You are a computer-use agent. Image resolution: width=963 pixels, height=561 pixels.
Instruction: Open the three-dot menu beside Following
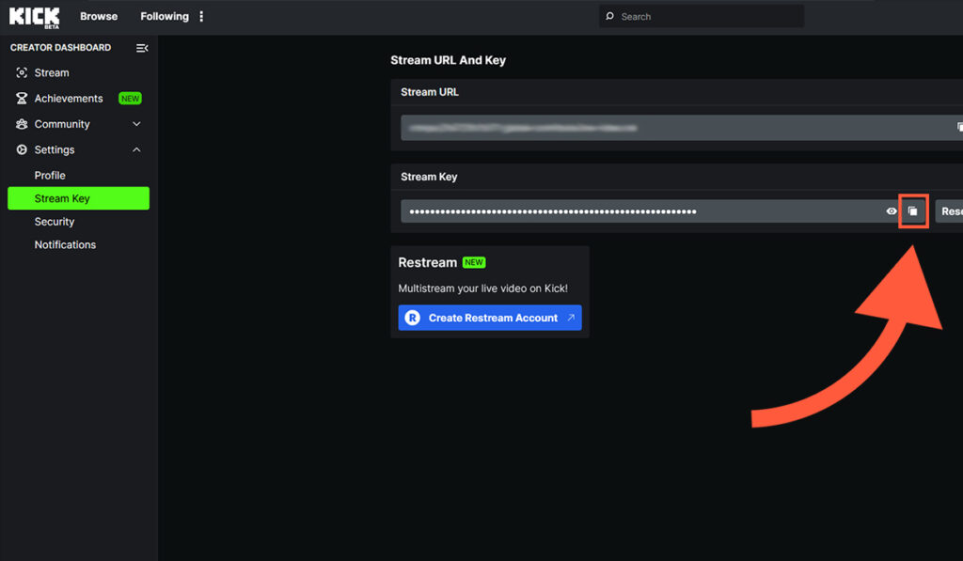[x=200, y=16]
